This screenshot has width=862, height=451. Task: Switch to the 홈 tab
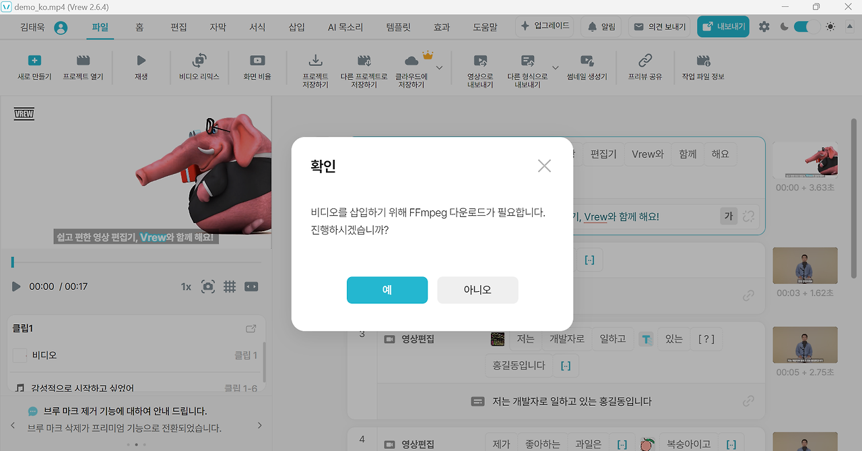click(x=139, y=27)
